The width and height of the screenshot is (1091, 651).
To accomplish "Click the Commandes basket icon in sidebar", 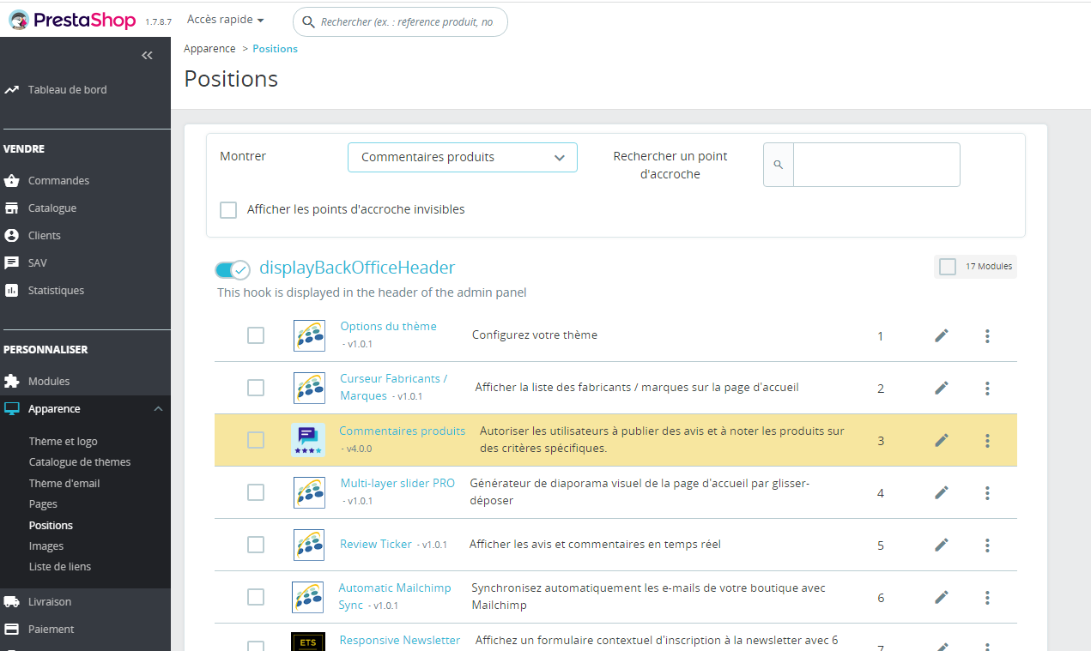I will (x=12, y=181).
